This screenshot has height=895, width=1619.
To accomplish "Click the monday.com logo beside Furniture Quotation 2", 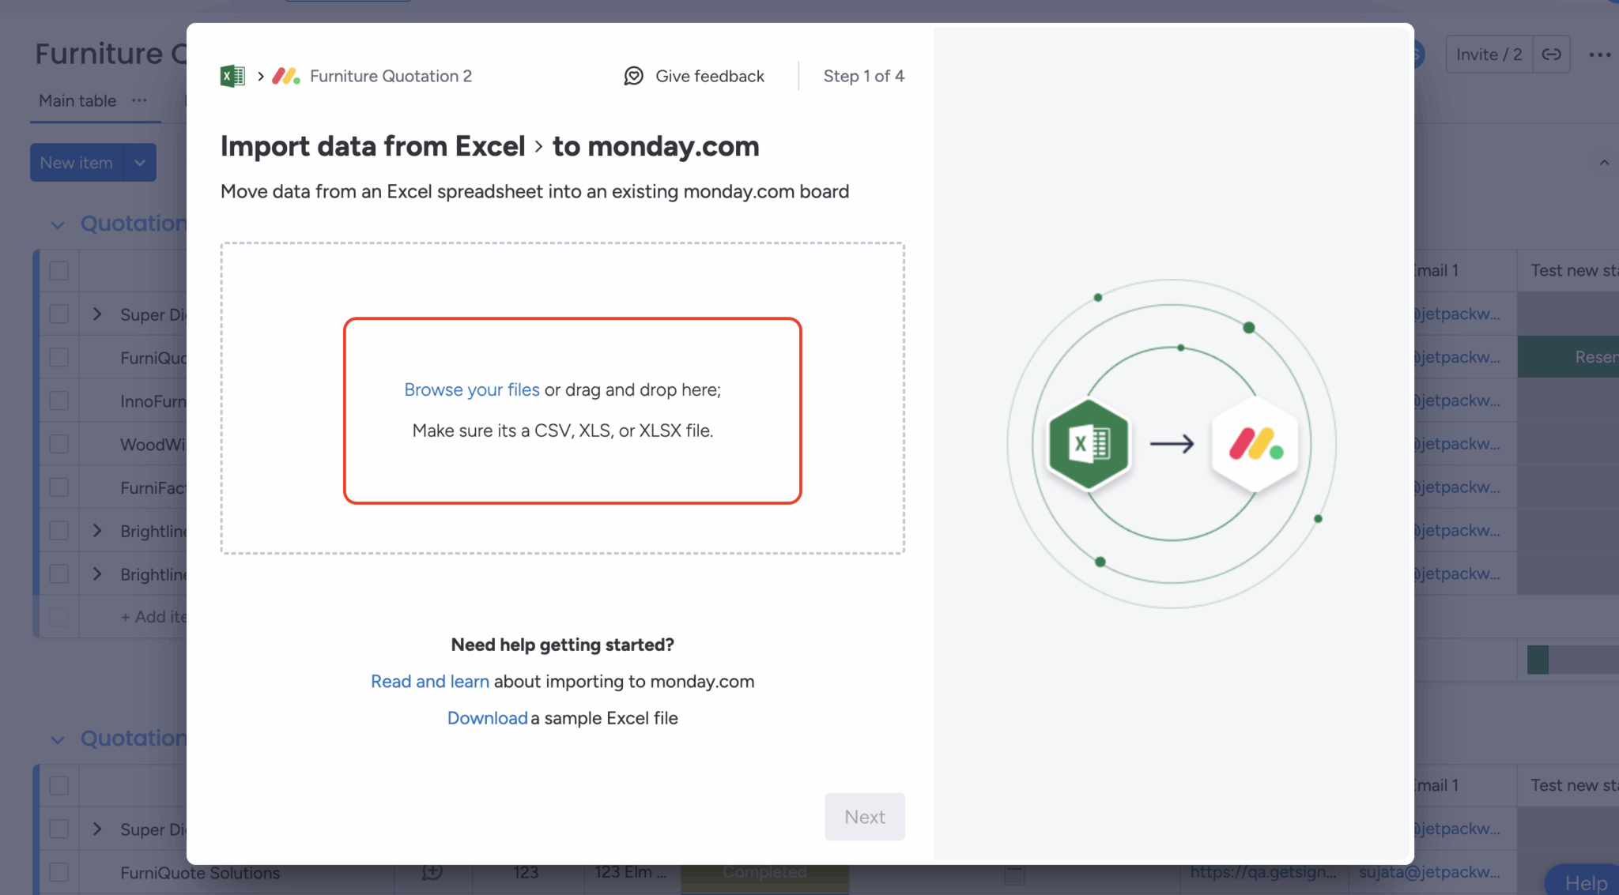I will 285,76.
